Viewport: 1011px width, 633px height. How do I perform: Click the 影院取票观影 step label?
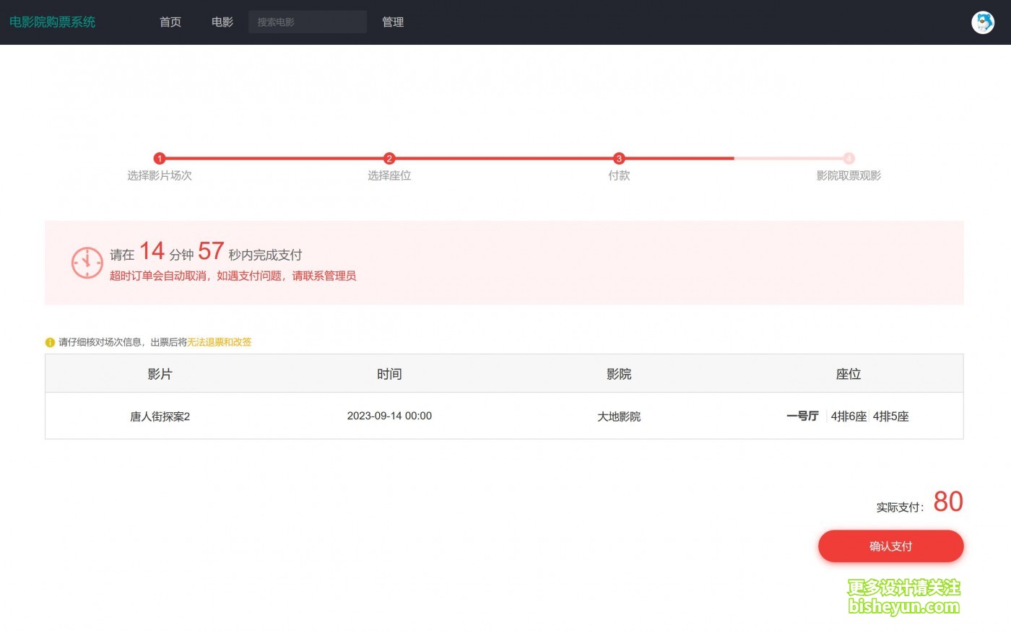[849, 175]
